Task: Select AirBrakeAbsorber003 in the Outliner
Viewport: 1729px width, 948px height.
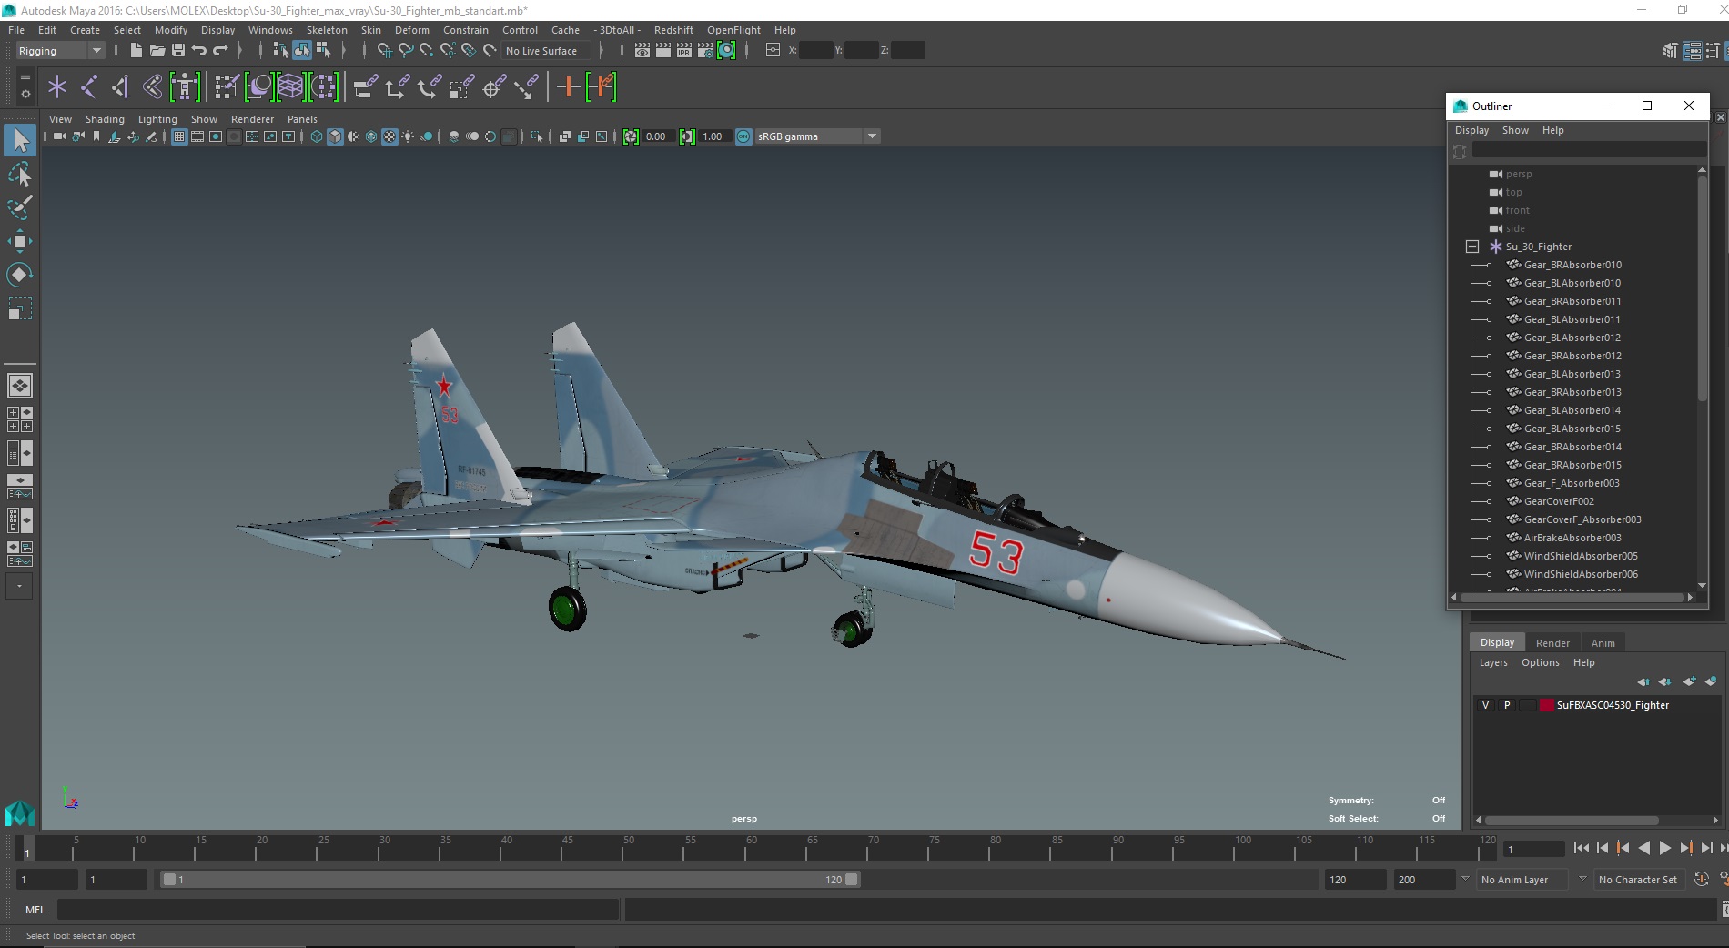Action: coord(1572,538)
